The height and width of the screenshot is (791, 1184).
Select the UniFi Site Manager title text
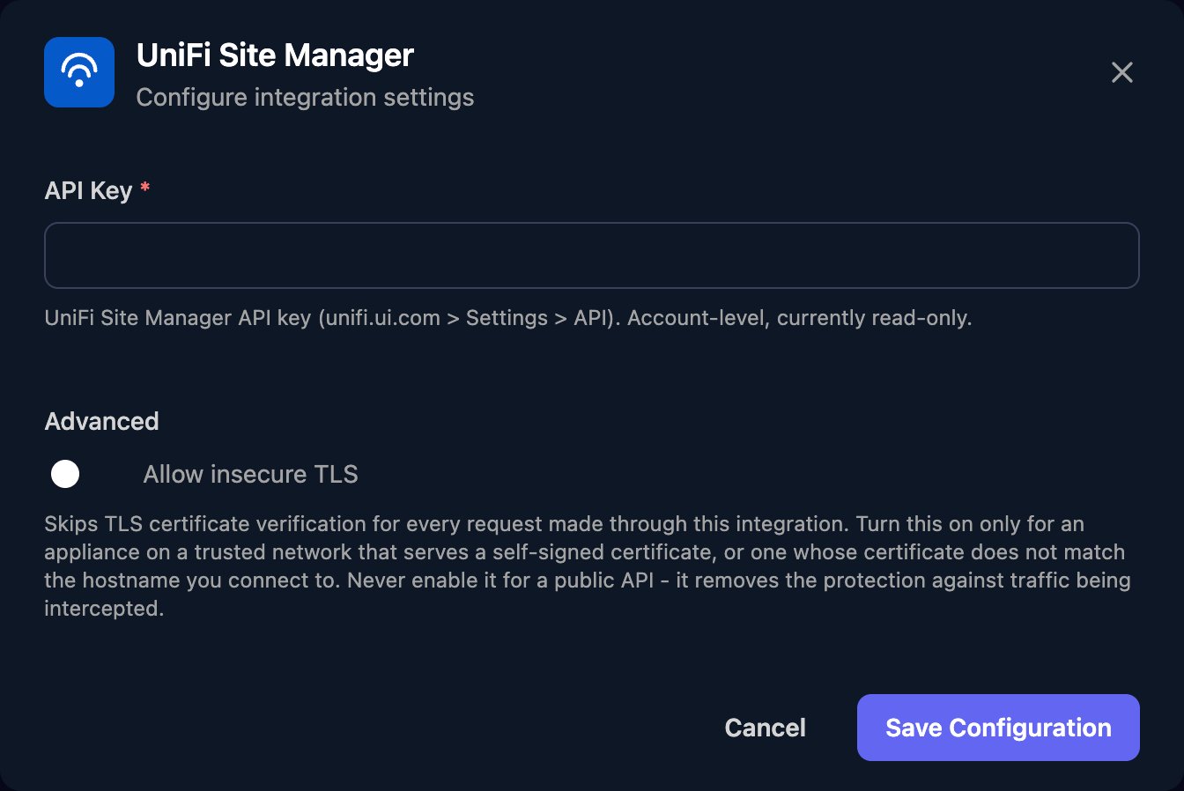[275, 55]
